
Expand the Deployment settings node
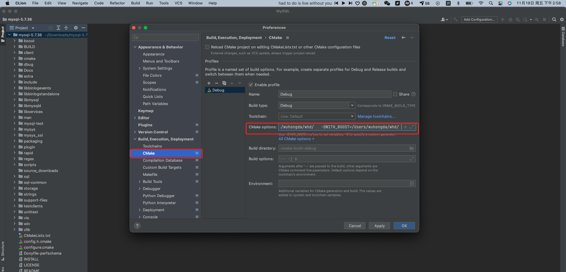pos(140,210)
